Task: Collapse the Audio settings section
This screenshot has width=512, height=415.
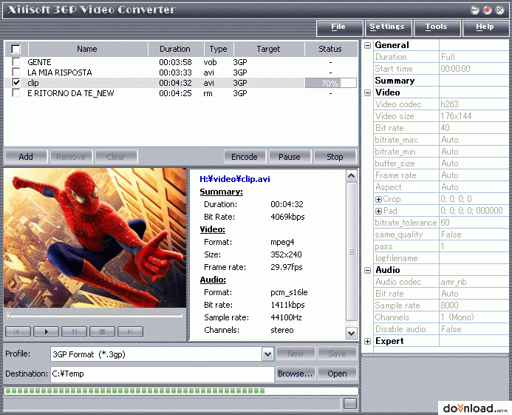Action: coord(368,270)
